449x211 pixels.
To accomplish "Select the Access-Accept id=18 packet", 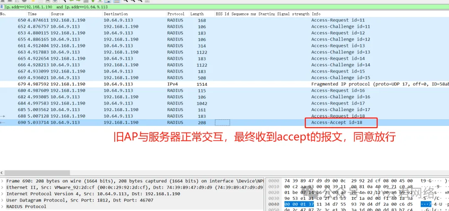I will [338, 123].
